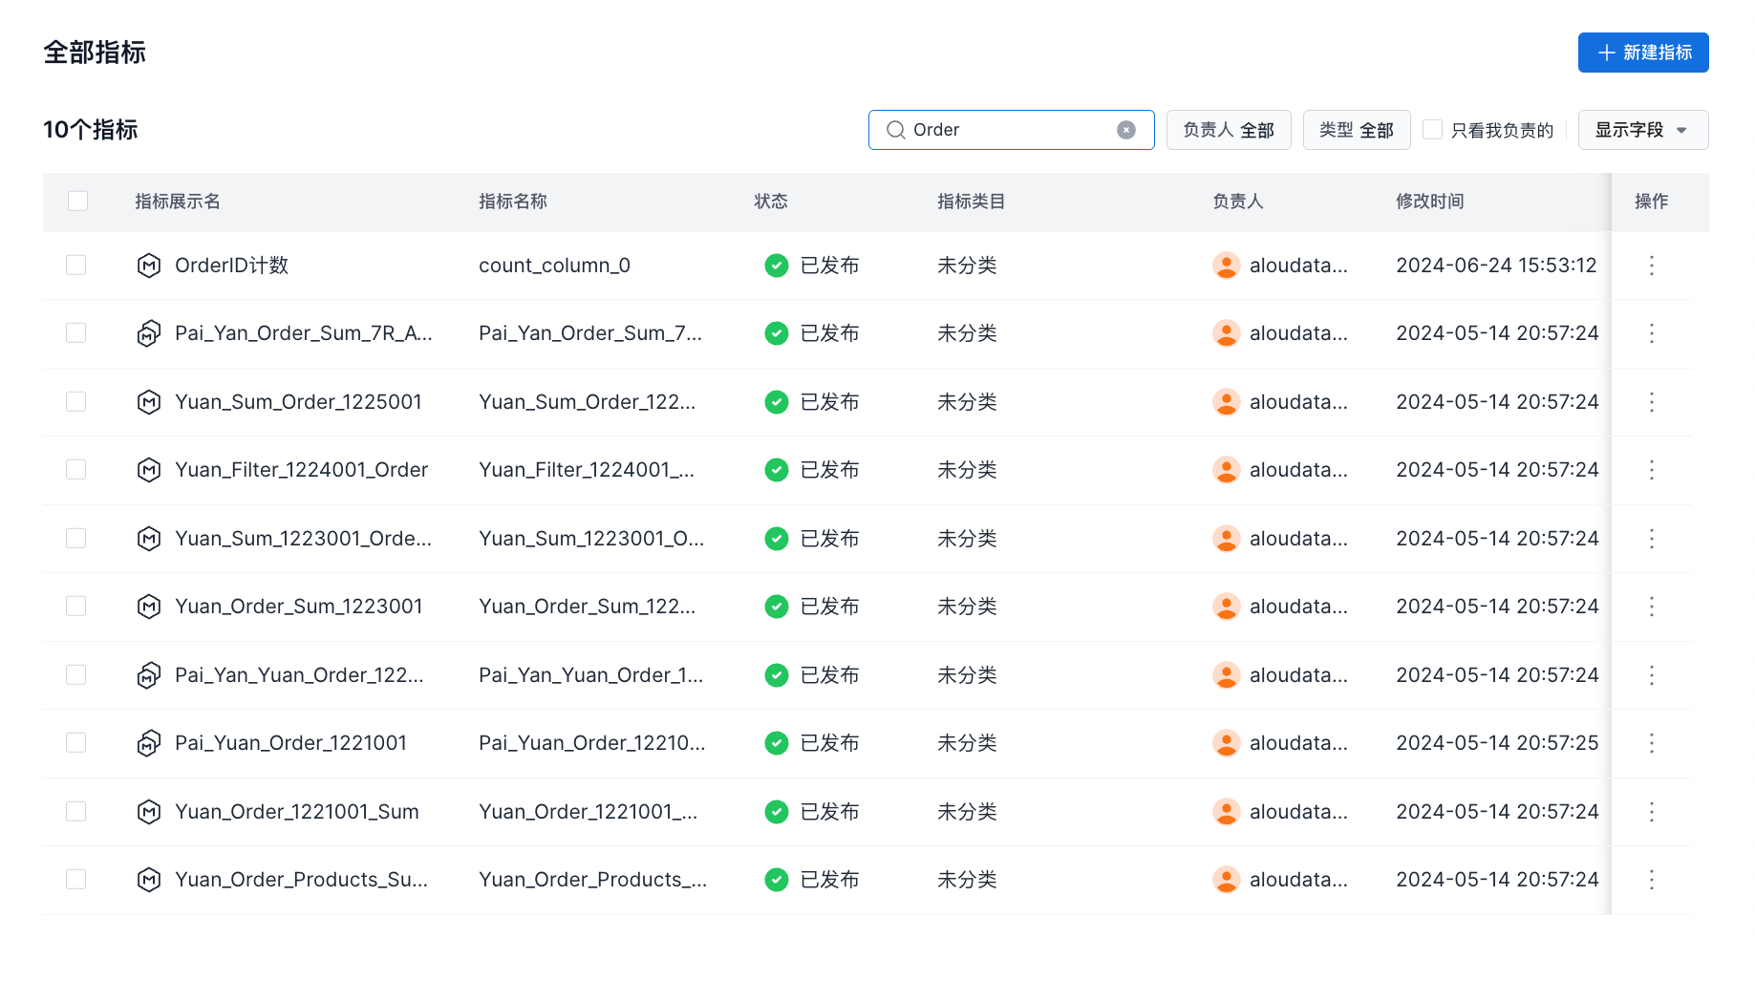1755x981 pixels.
Task: Click into the search field containing Order
Action: [1008, 130]
